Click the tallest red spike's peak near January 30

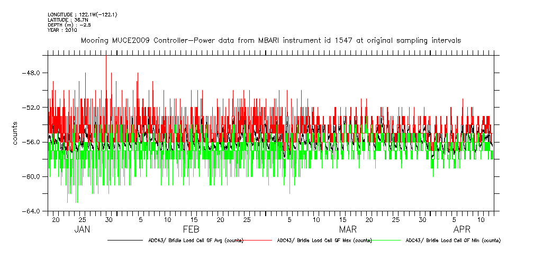coord(106,56)
